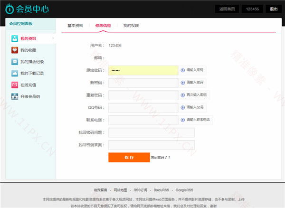
Task: Open 在线充值 in the sidebar
Action: point(28,85)
